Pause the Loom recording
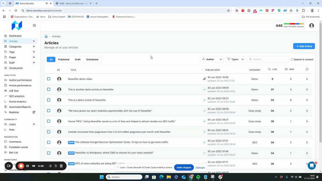The image size is (322, 181). (27, 166)
